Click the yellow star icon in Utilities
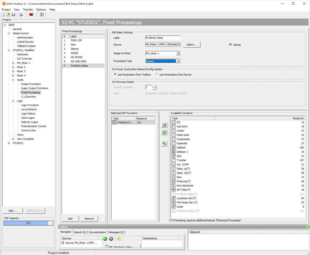 pos(119,239)
